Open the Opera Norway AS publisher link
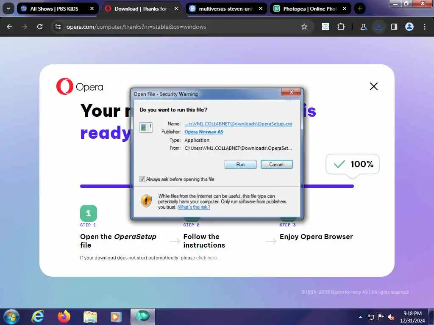Viewport: 434px width, 325px height. (x=204, y=132)
